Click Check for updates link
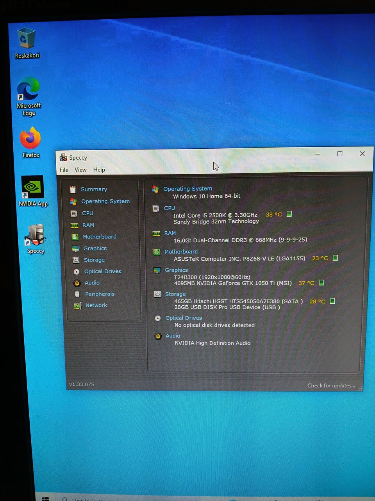 [331, 386]
